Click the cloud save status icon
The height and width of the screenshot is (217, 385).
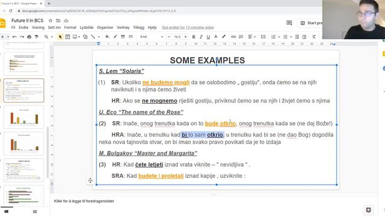[66, 20]
